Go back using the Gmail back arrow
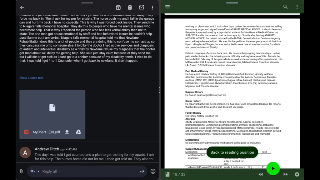 22,7
